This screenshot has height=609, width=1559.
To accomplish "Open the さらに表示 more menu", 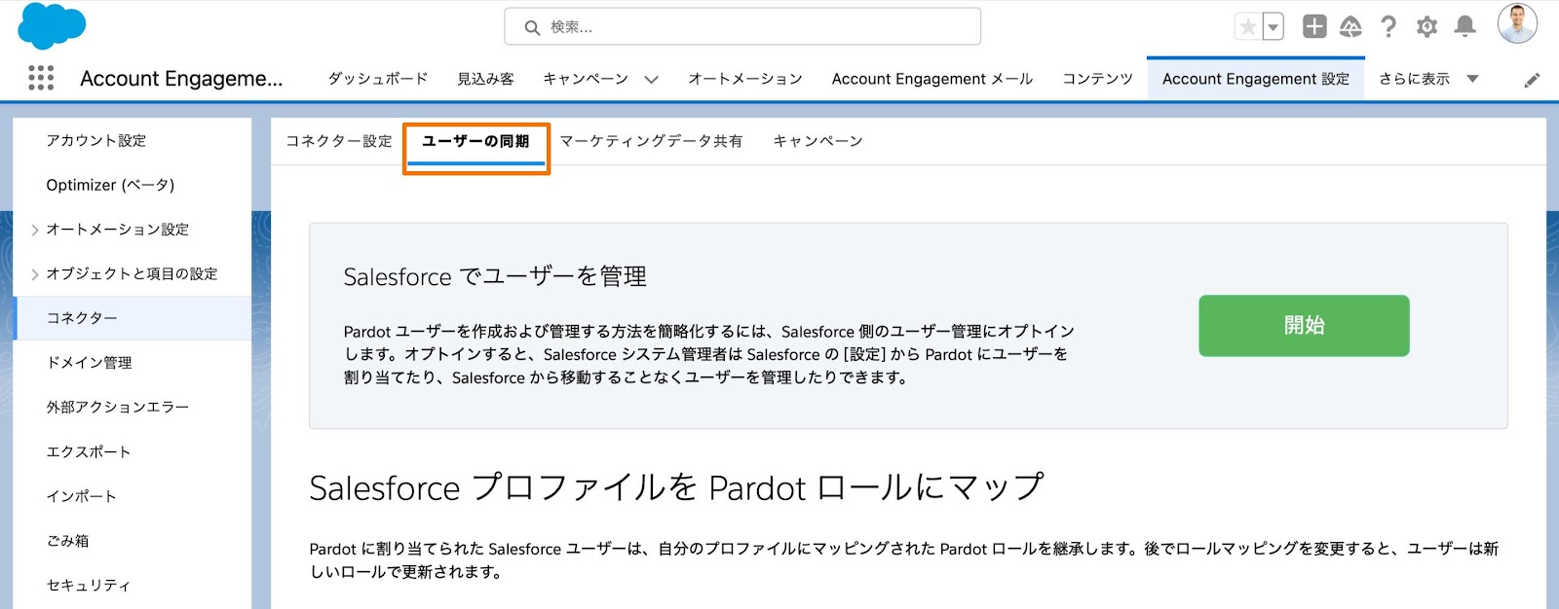I will (x=1428, y=79).
